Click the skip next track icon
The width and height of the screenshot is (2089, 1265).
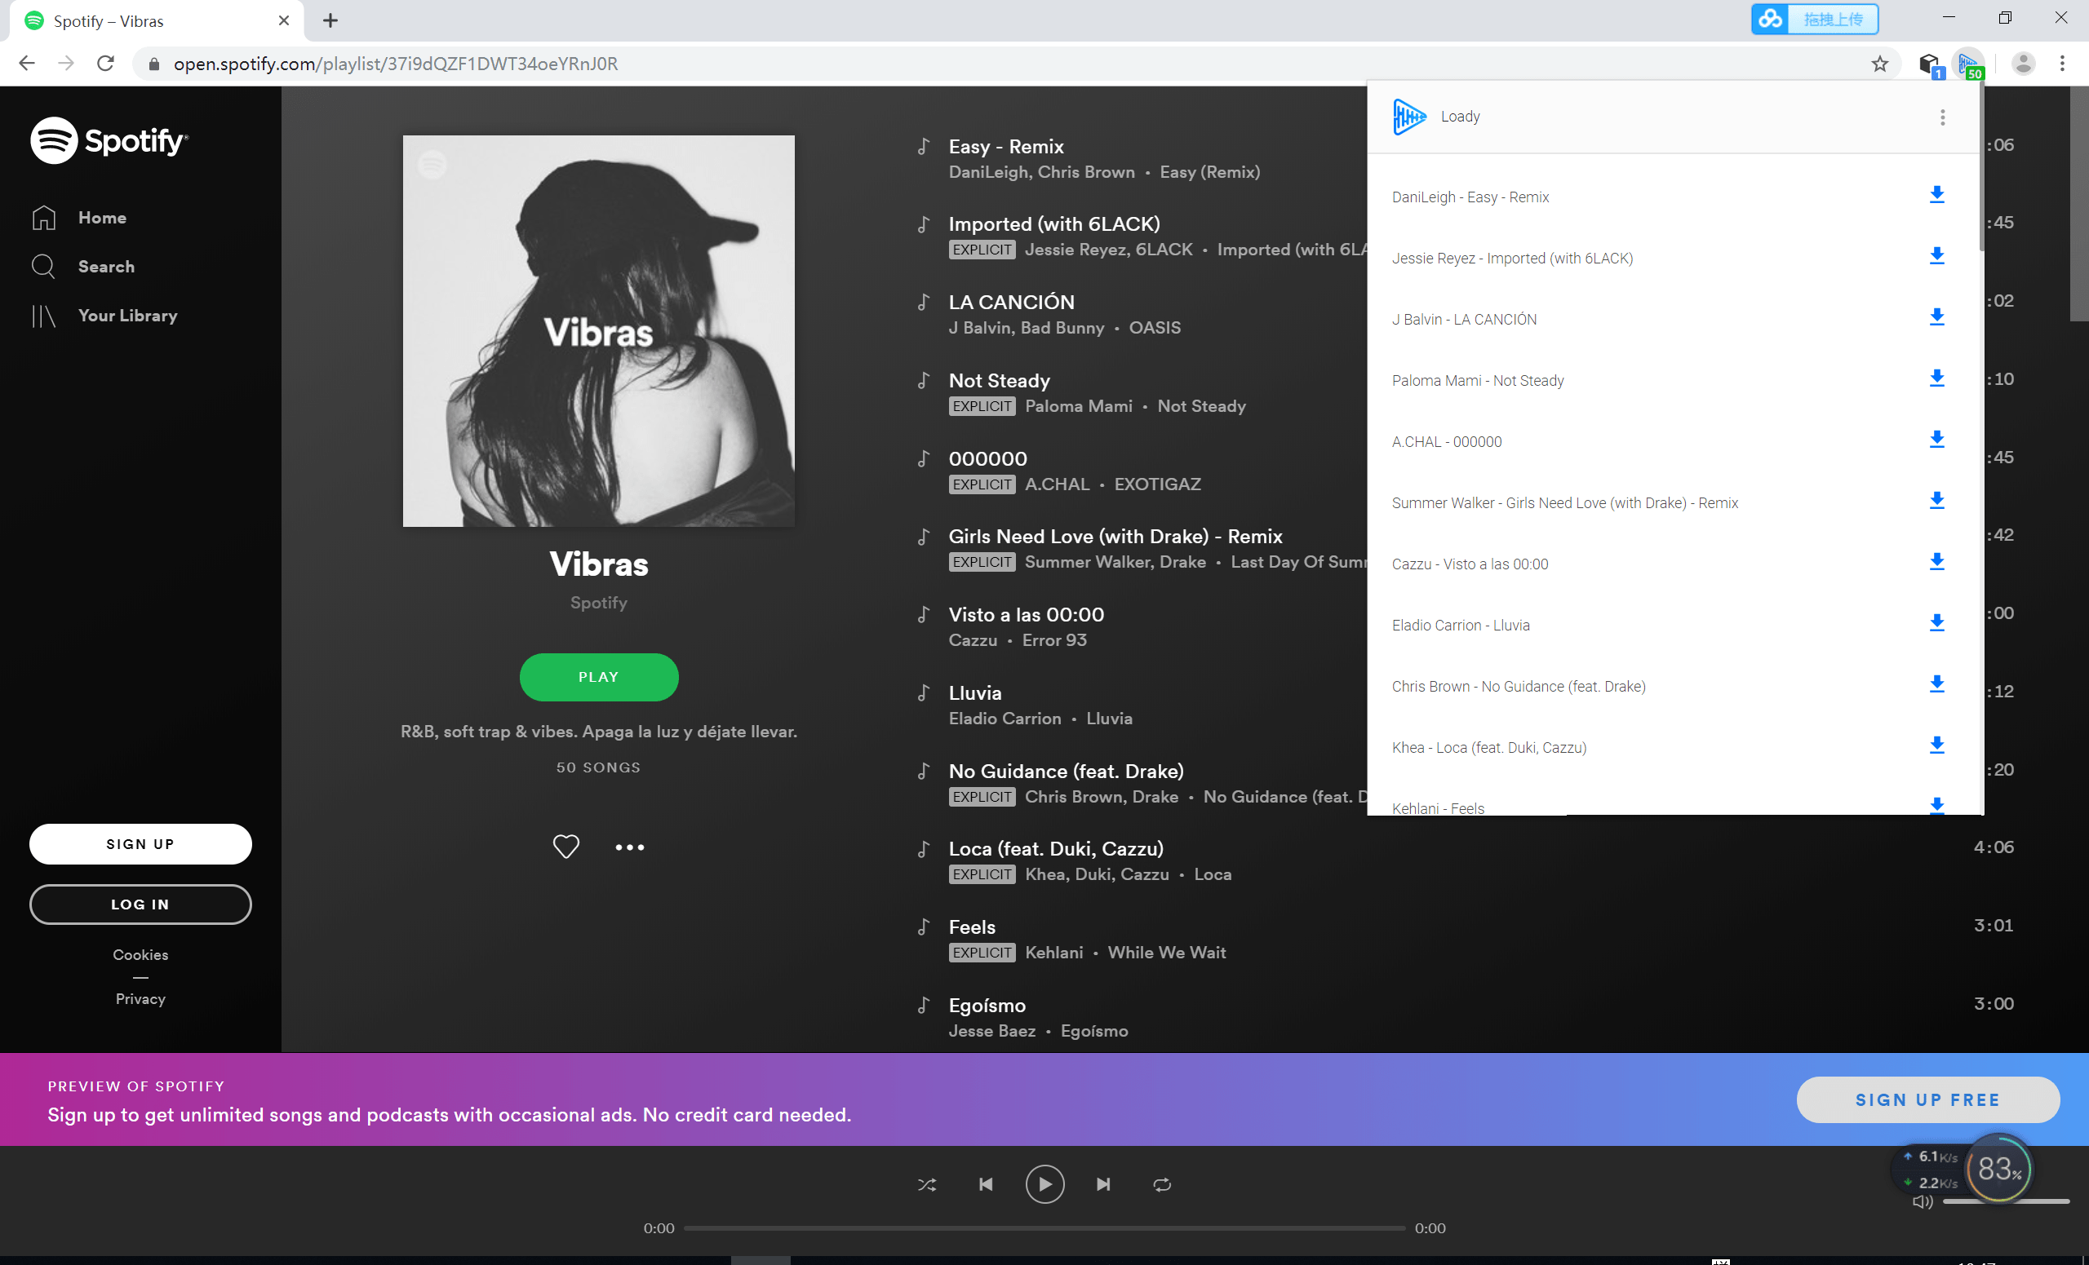coord(1102,1183)
